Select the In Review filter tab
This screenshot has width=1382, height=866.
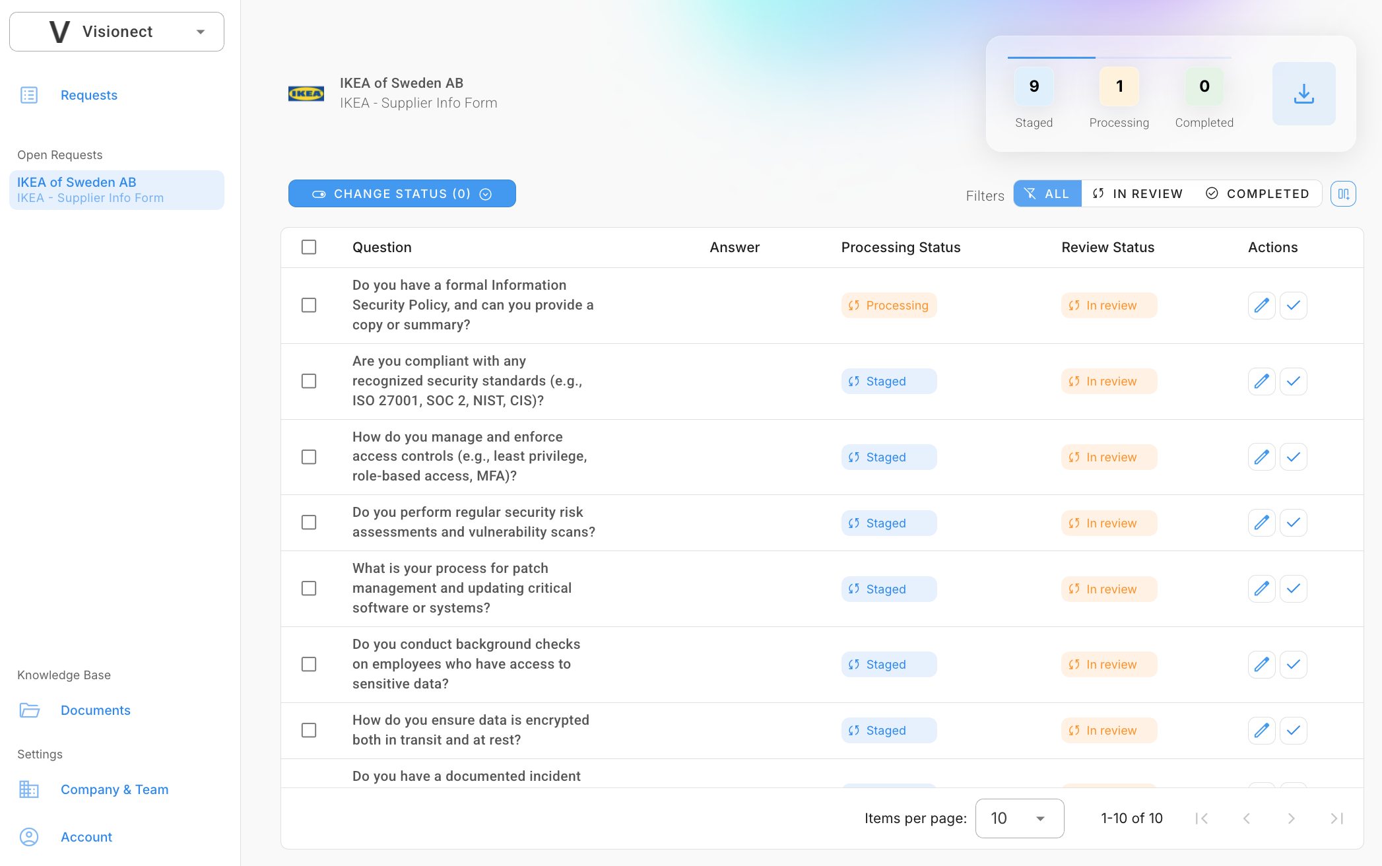(x=1138, y=194)
